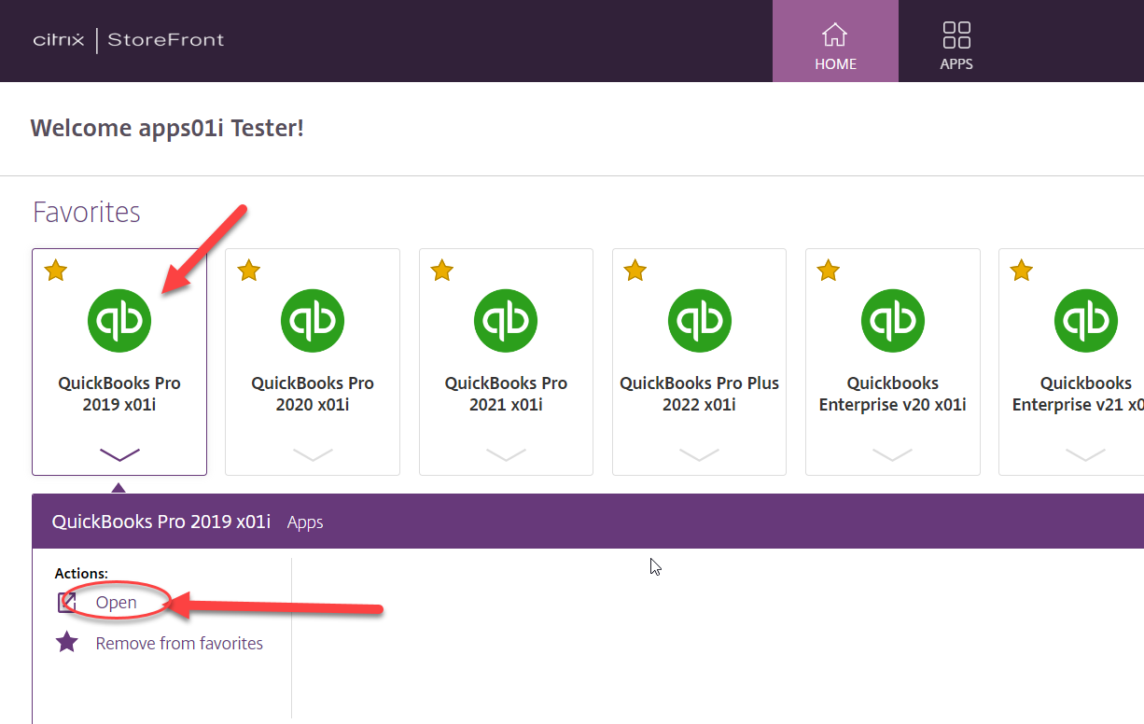The height and width of the screenshot is (724, 1144).
Task: Toggle favorite star on QuickBooks Pro 2021
Action: 442,271
